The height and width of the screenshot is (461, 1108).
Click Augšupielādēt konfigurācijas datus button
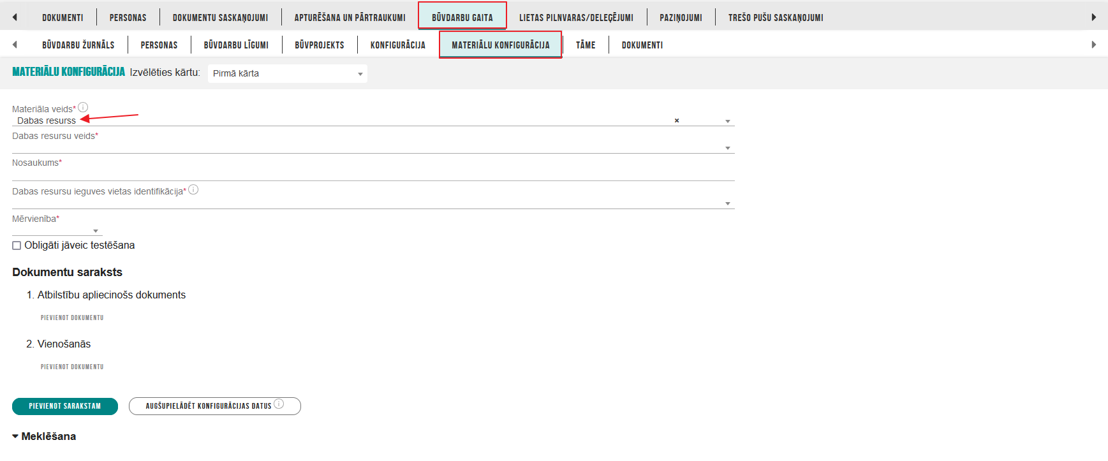215,406
